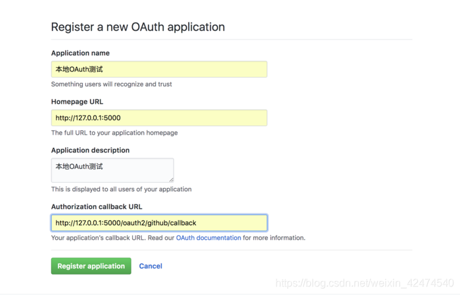Click the blog.csdn.net watermark text
This screenshot has height=295, width=460.
365,283
